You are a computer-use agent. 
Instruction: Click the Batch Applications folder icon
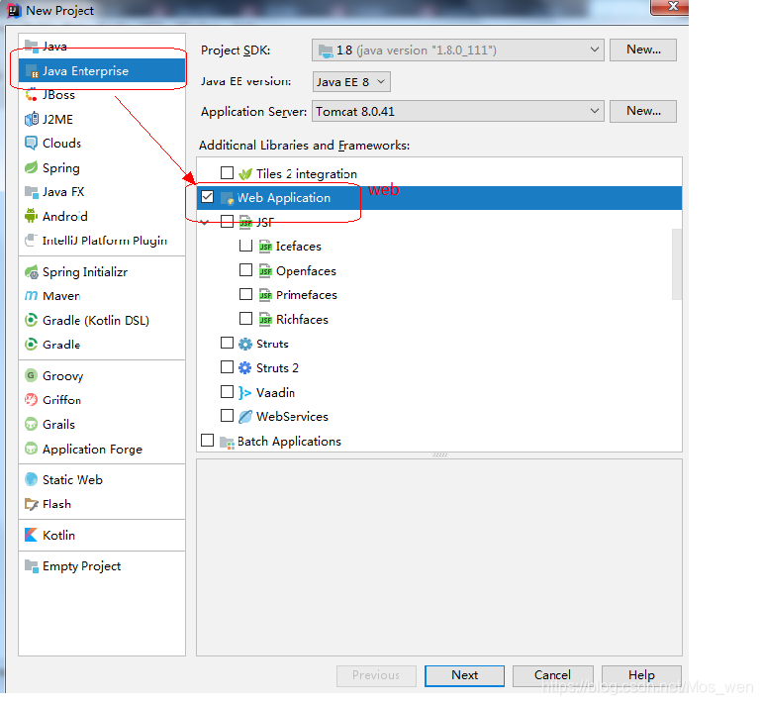(x=227, y=442)
